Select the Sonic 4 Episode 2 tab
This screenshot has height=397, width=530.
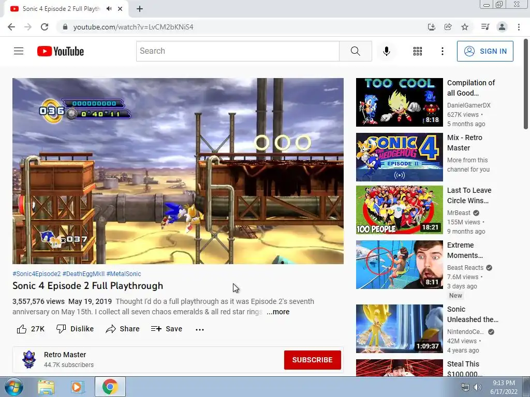[x=61, y=9]
